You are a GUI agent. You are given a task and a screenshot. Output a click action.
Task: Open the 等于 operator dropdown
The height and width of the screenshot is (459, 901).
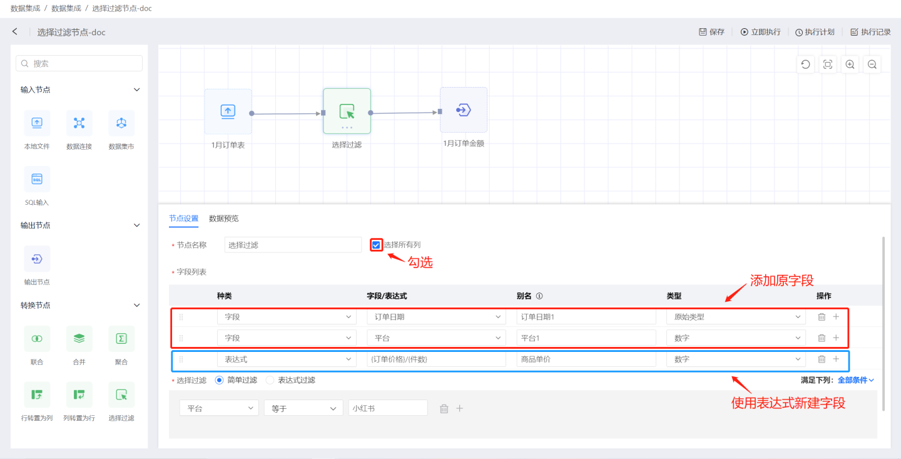(303, 408)
